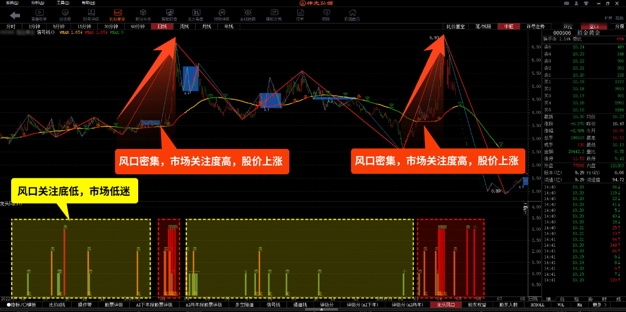Open the 自选股 watchlist icon

tap(65, 15)
